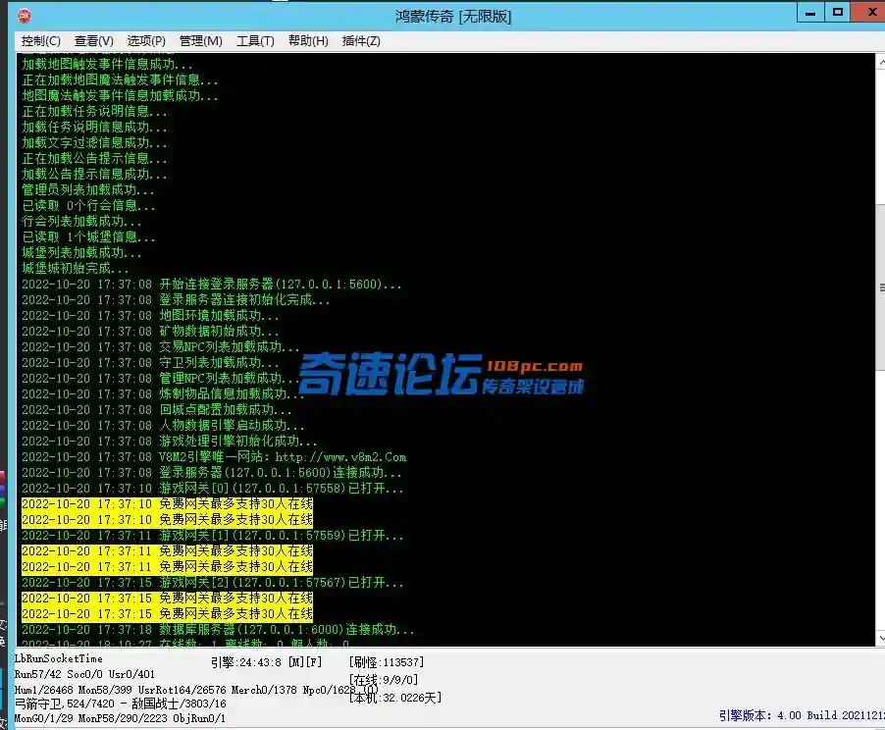Click the Hum1/26468 Mon58/399 status line

coord(196,690)
